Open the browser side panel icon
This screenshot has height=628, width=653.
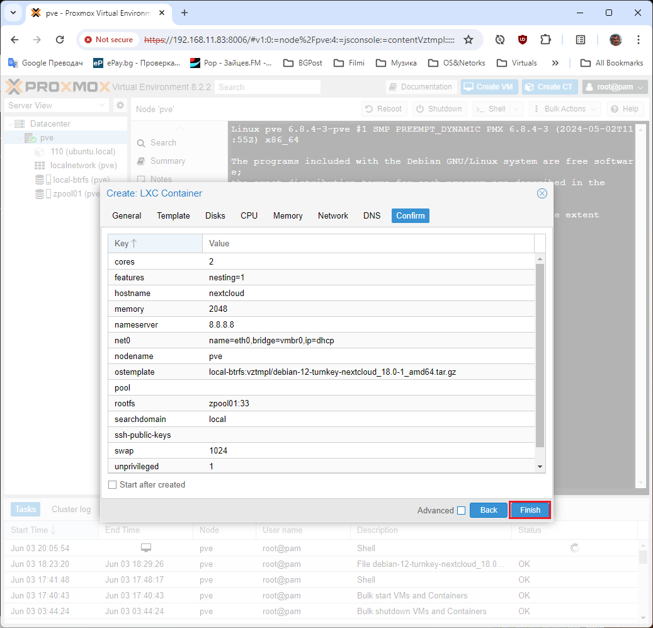[581, 40]
